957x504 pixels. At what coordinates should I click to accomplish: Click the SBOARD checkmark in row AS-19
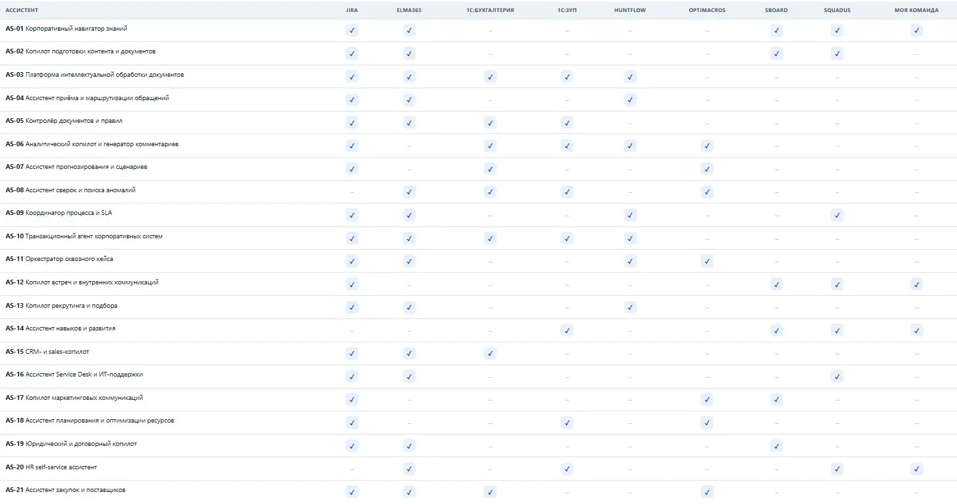pos(775,446)
